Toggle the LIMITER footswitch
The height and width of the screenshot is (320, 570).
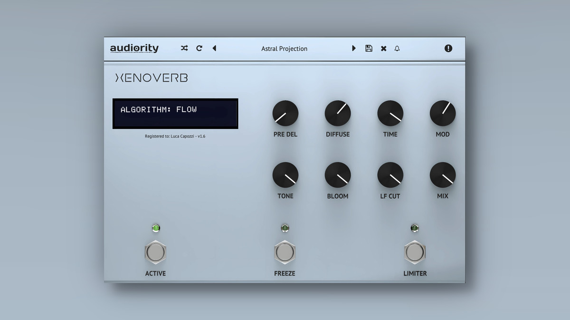(x=415, y=252)
